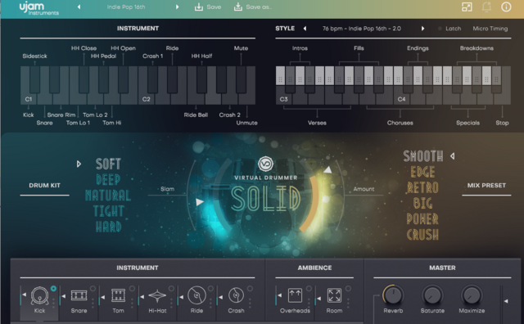The height and width of the screenshot is (324, 524).
Task: Choose the Big mix preset
Action: pyautogui.click(x=422, y=204)
